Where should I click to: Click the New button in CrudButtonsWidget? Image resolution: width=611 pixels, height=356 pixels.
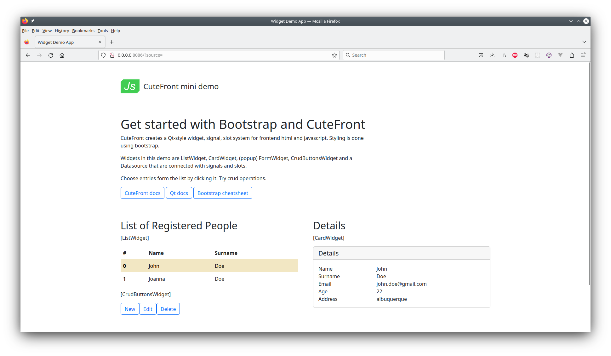click(x=130, y=308)
